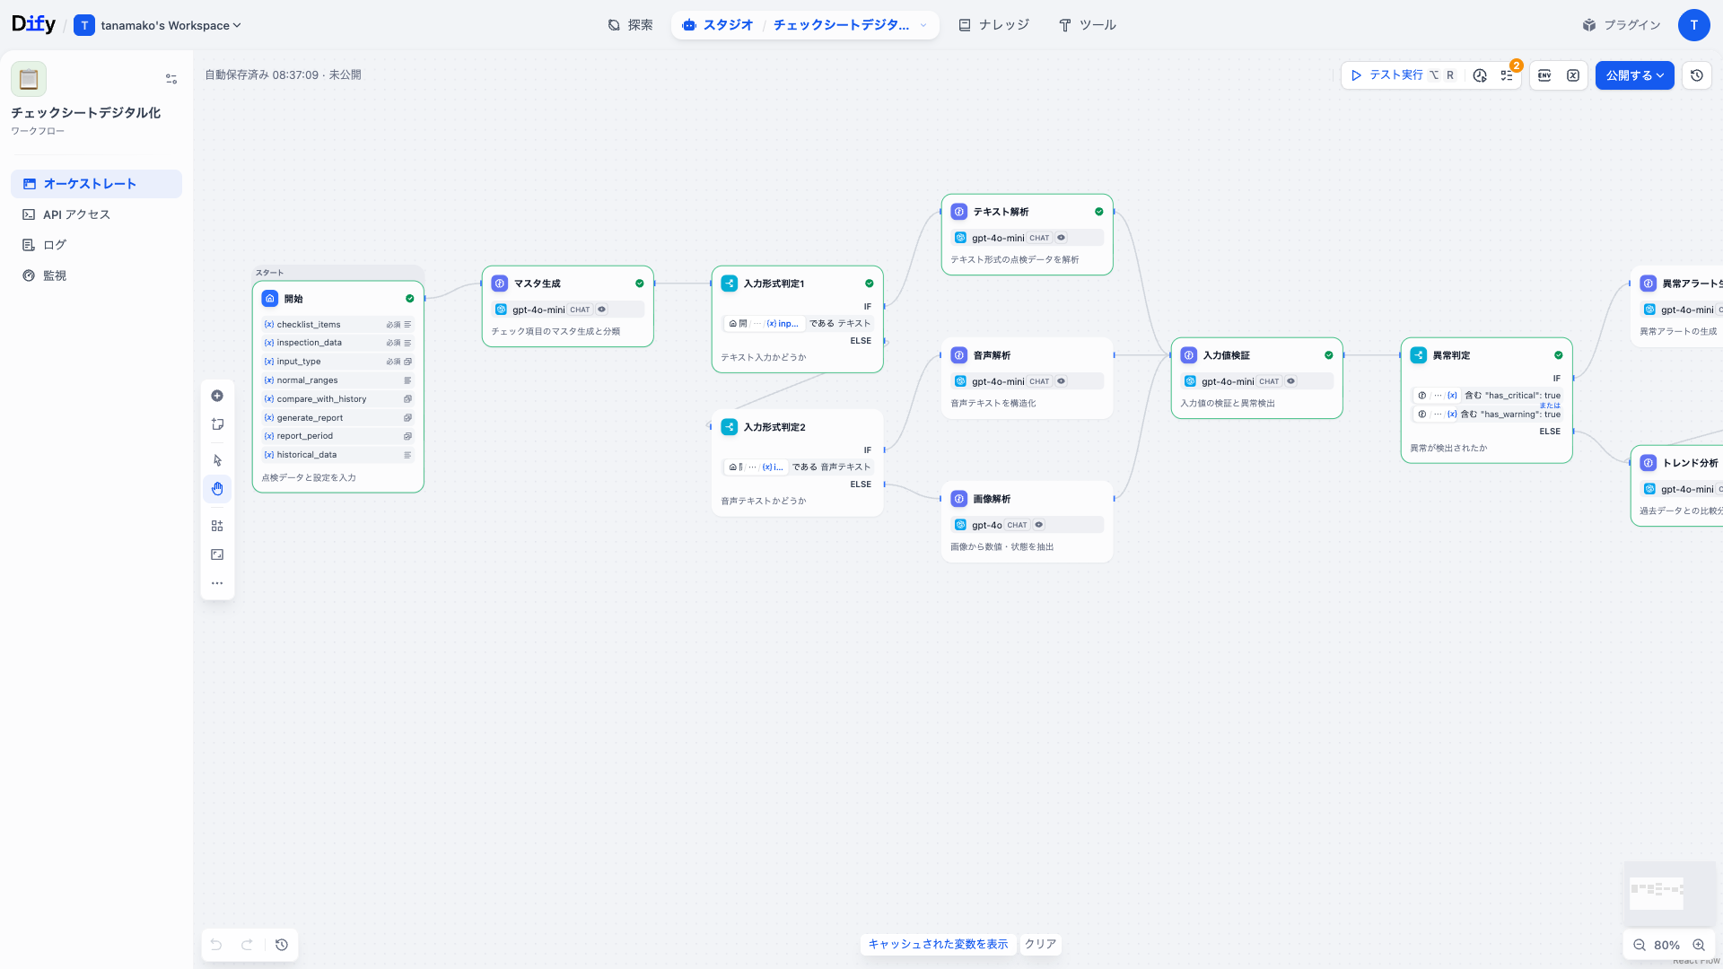Viewport: 1723px width, 969px height.
Task: Click the minimap in the bottom right
Action: 1668,893
